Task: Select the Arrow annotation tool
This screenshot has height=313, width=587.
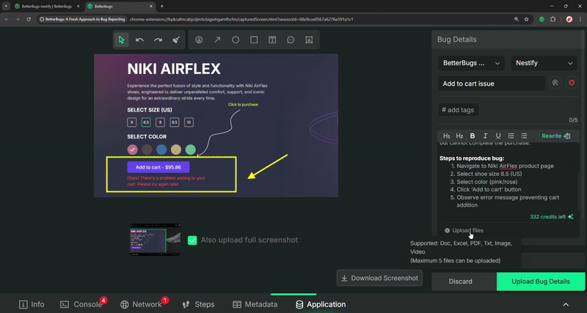Action: click(217, 40)
